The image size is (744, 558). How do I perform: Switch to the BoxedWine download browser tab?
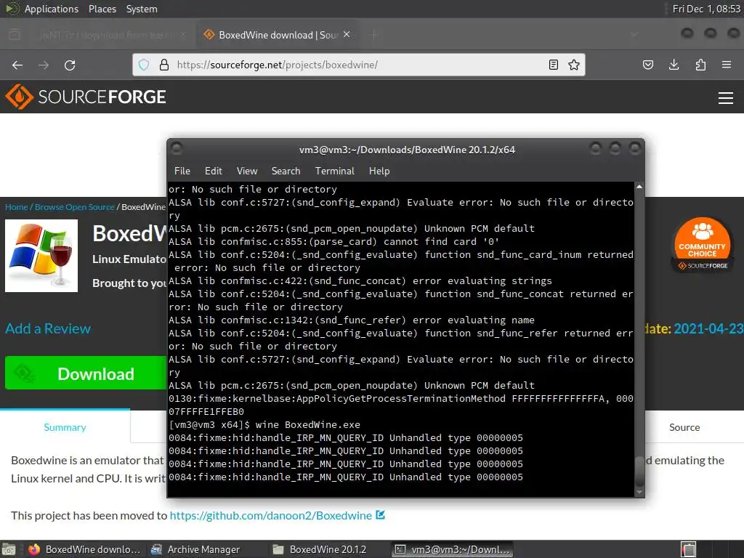click(x=277, y=35)
